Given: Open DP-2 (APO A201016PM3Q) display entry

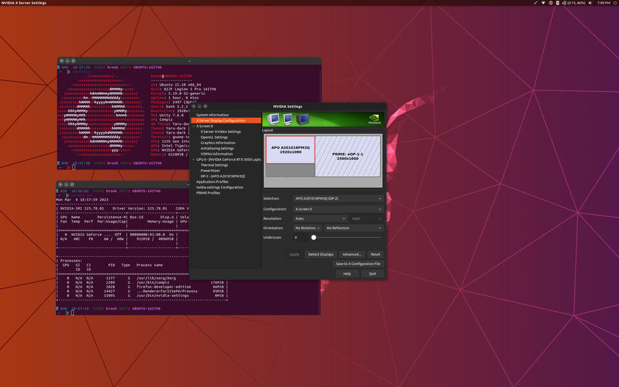Looking at the screenshot, I should (x=222, y=176).
